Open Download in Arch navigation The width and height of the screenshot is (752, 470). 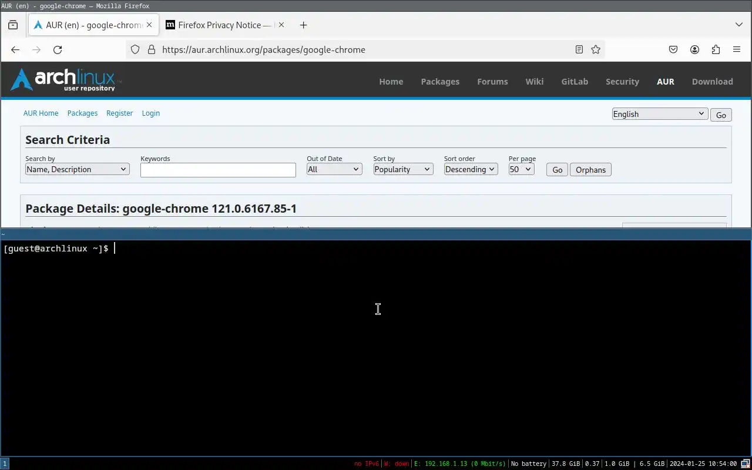pyautogui.click(x=712, y=82)
